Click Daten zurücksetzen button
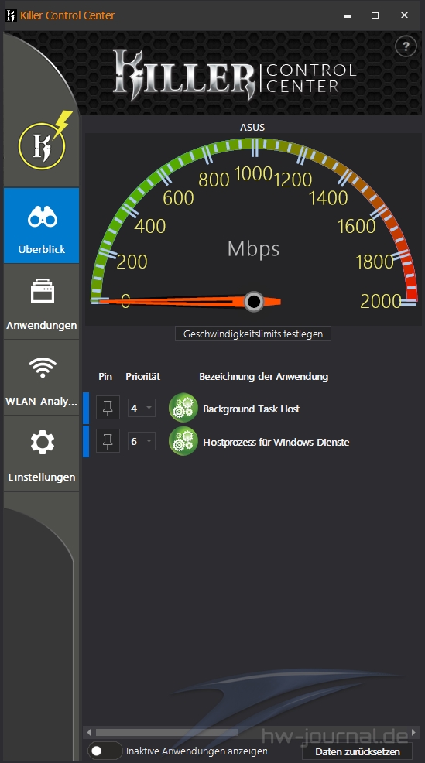Viewport: 425px width, 763px height. (x=358, y=751)
